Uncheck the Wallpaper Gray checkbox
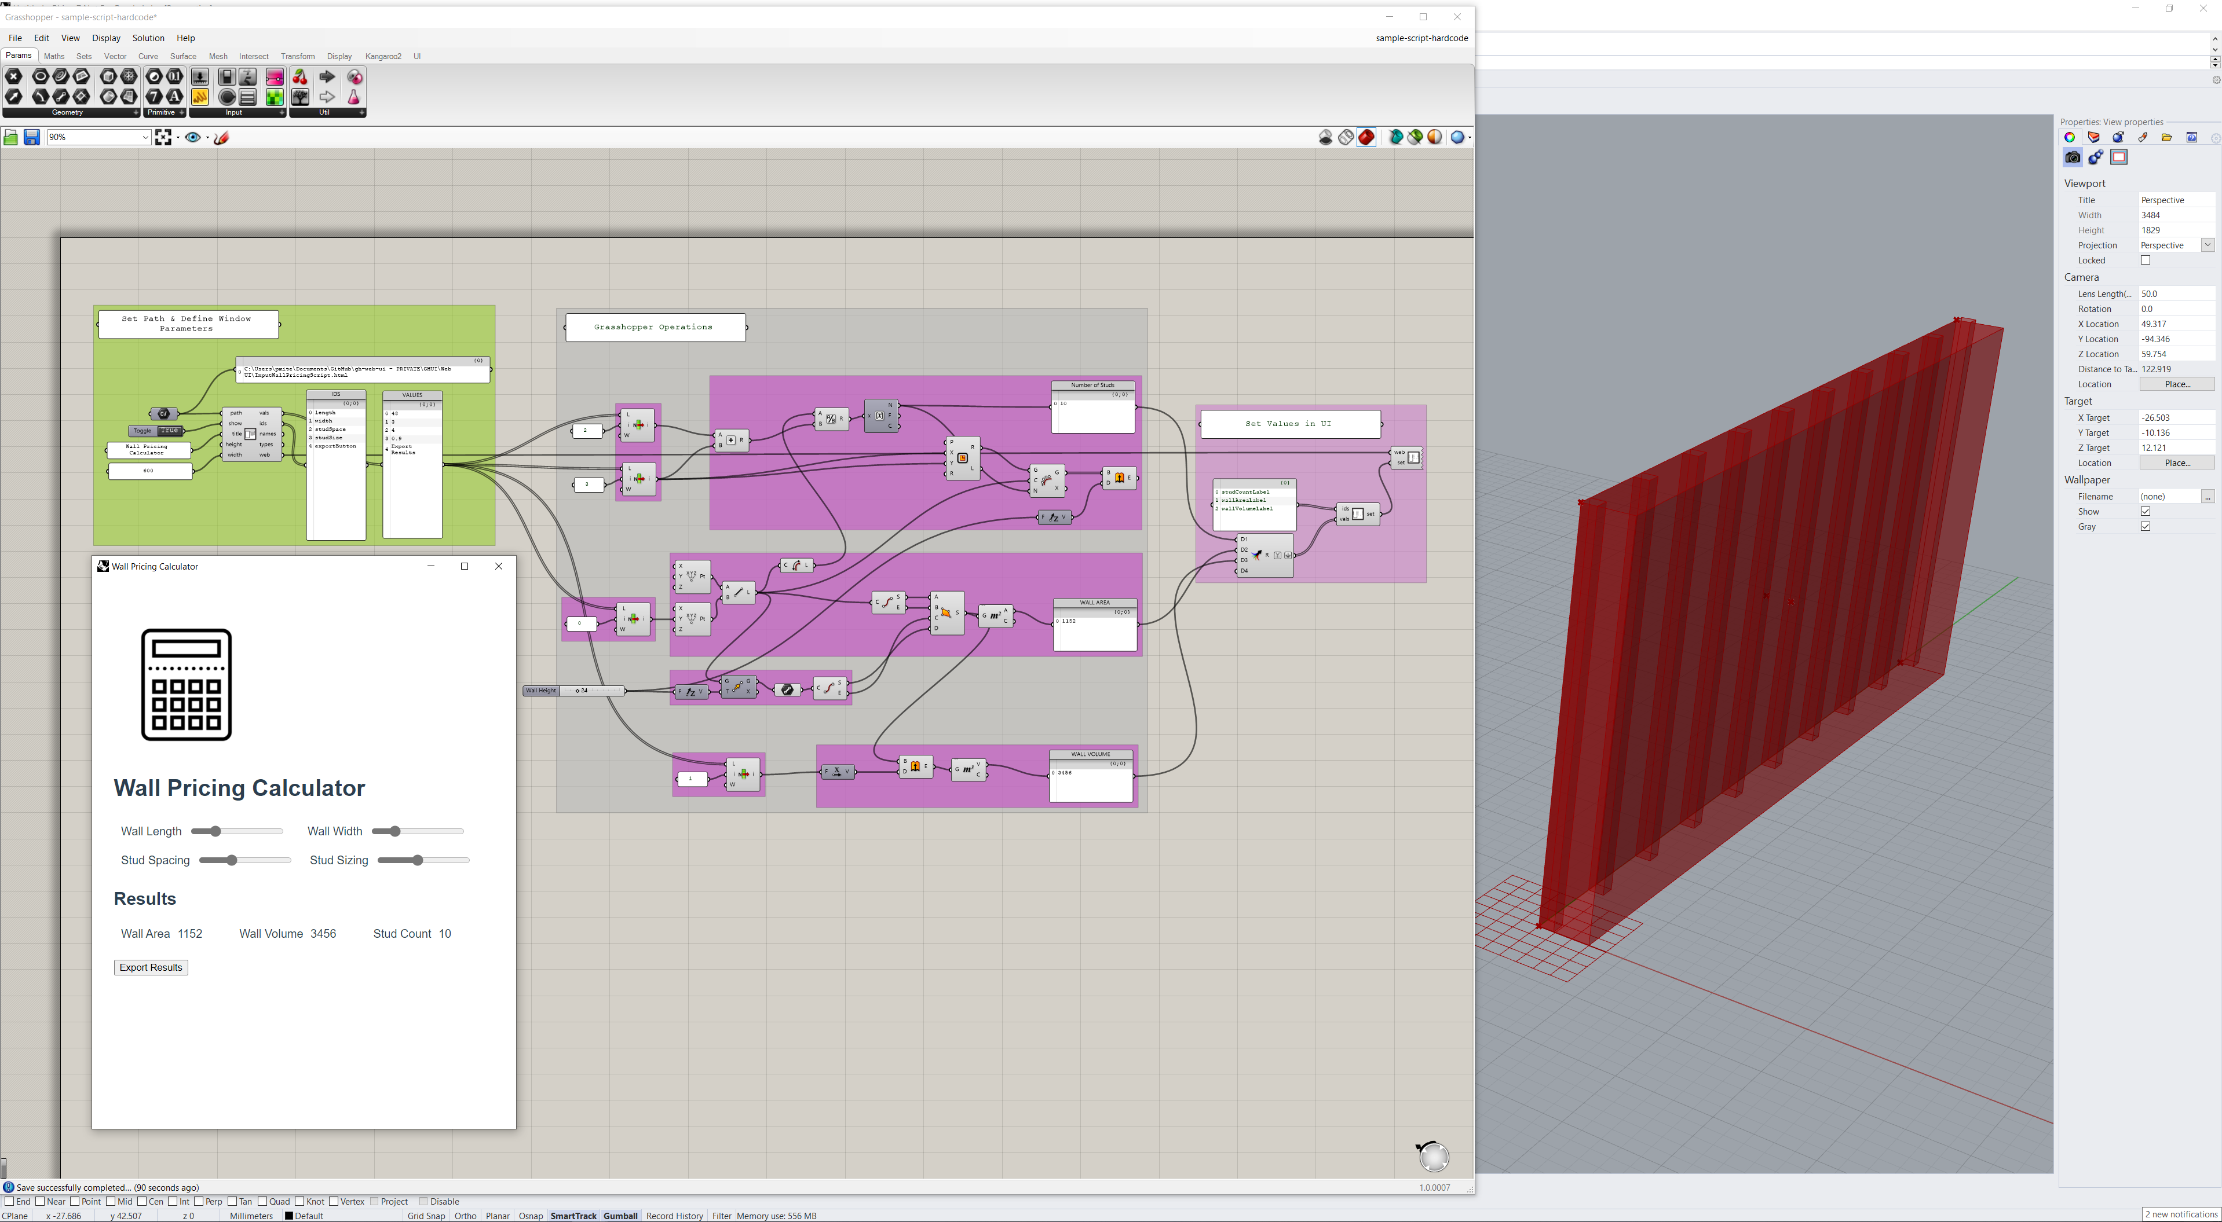The image size is (2222, 1222). (2145, 527)
